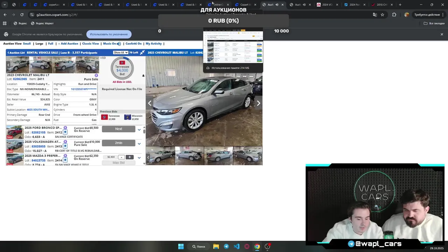Mute the active Auction tab speaker icon
Viewport: 448px width, 252px height.
pyautogui.click(x=277, y=5)
